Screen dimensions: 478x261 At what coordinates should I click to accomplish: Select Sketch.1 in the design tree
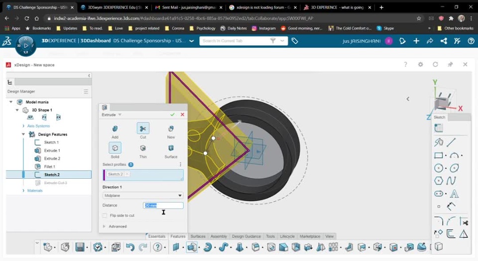(51, 142)
